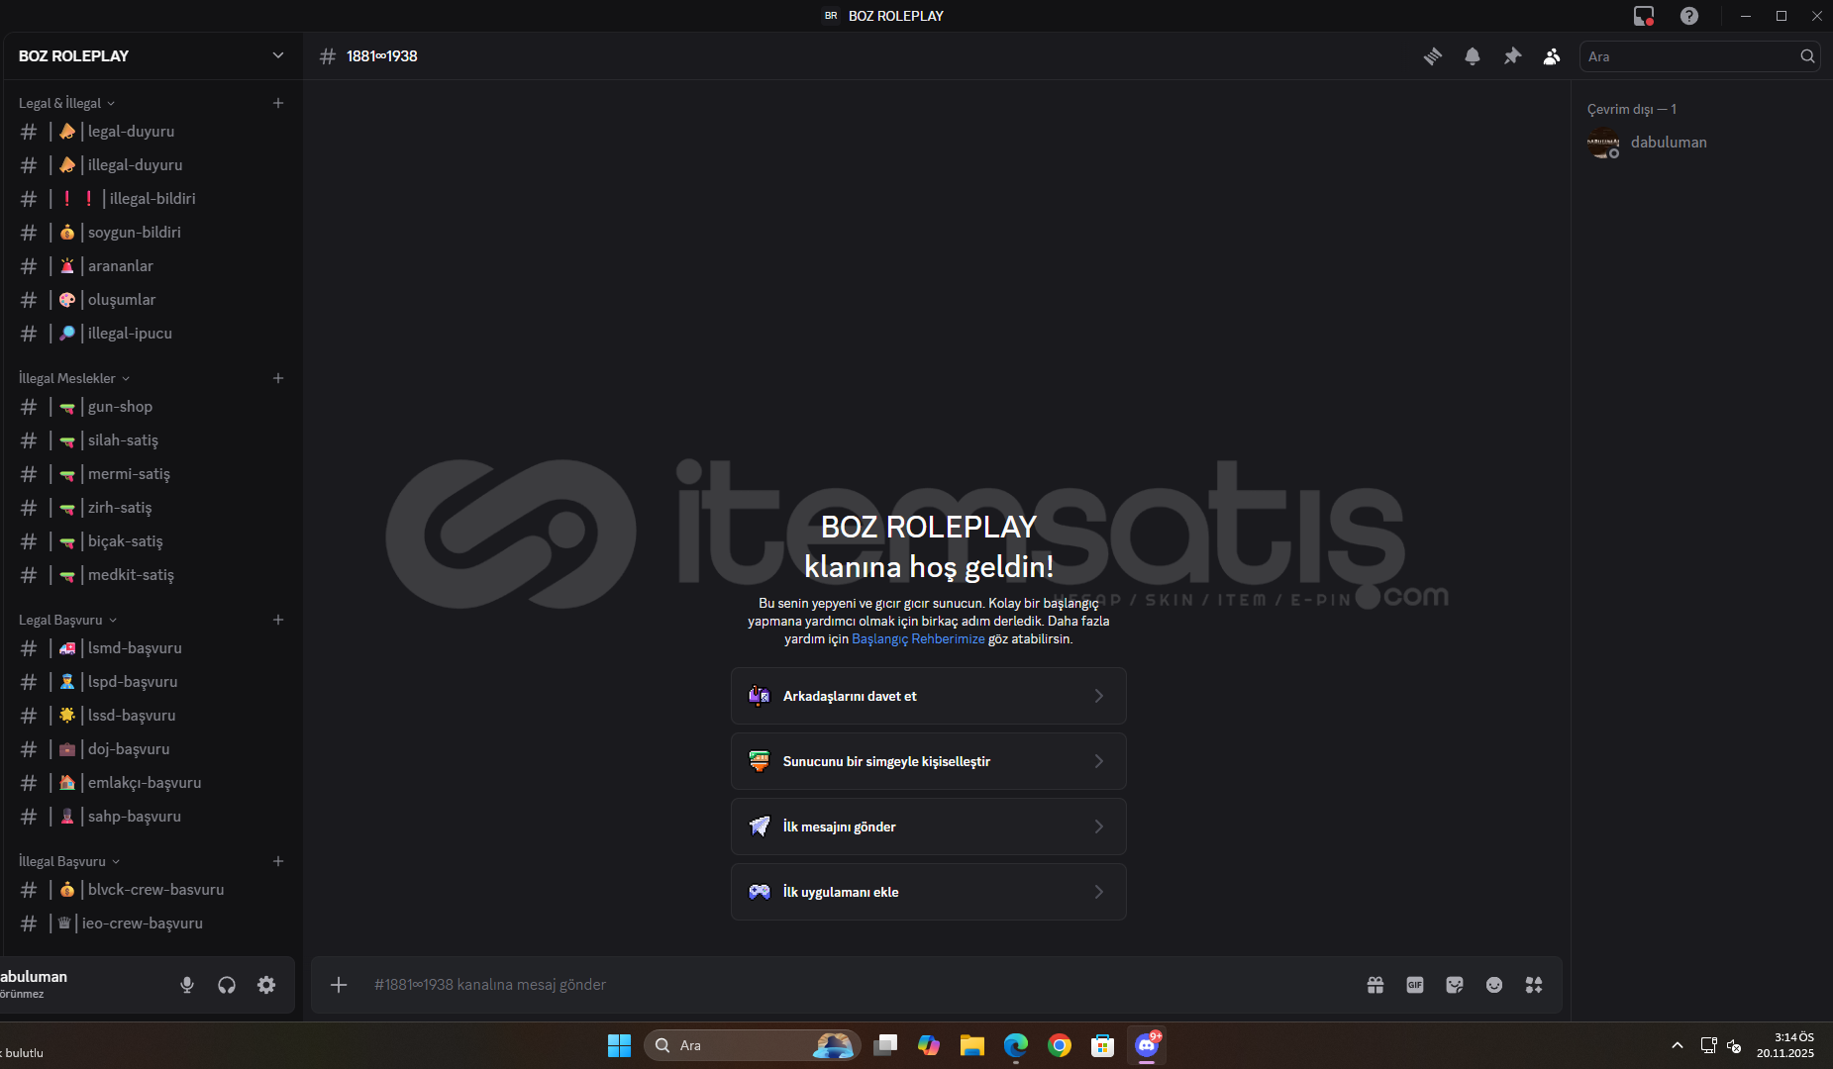Image resolution: width=1833 pixels, height=1069 pixels.
Task: Open the lspd-başvuru channel
Action: click(152, 682)
